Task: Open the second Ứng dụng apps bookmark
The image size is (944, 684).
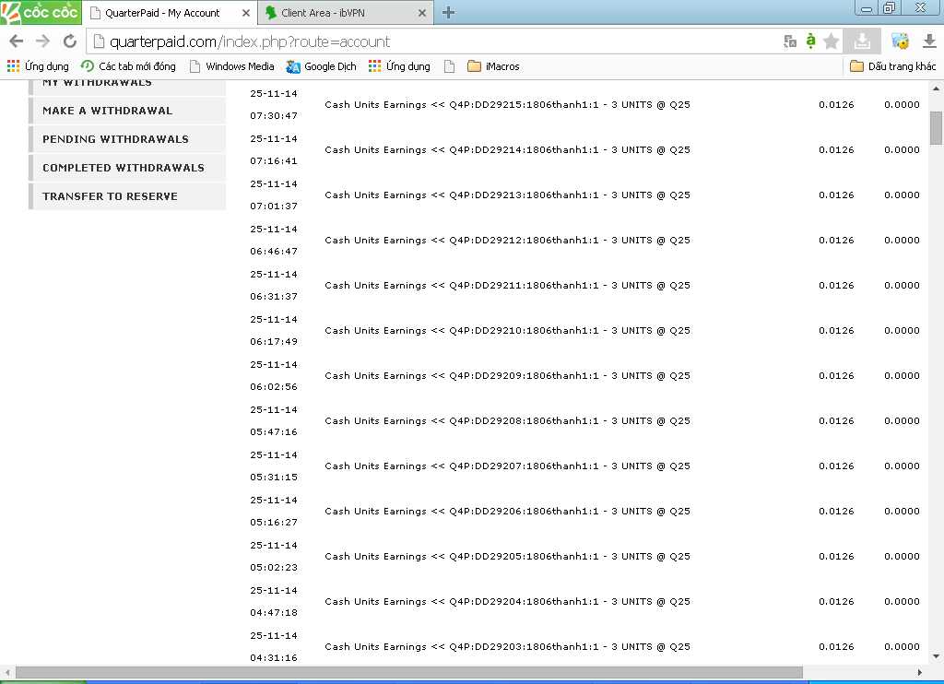Action: (399, 66)
